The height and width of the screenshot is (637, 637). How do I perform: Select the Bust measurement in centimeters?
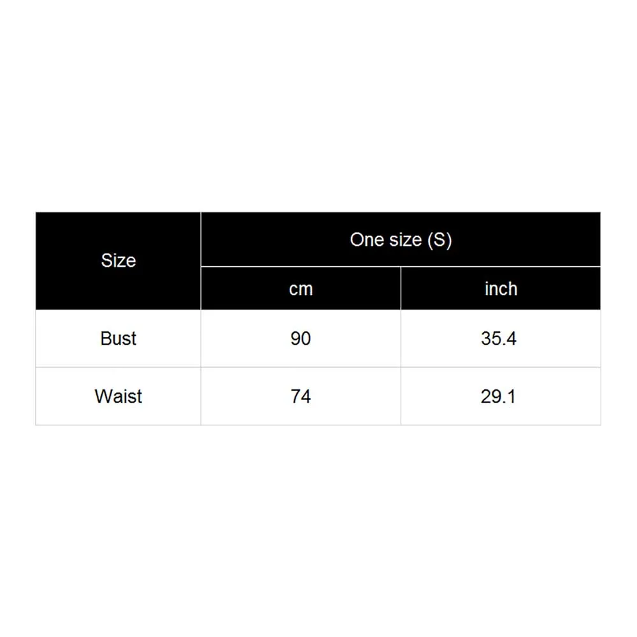pos(301,338)
